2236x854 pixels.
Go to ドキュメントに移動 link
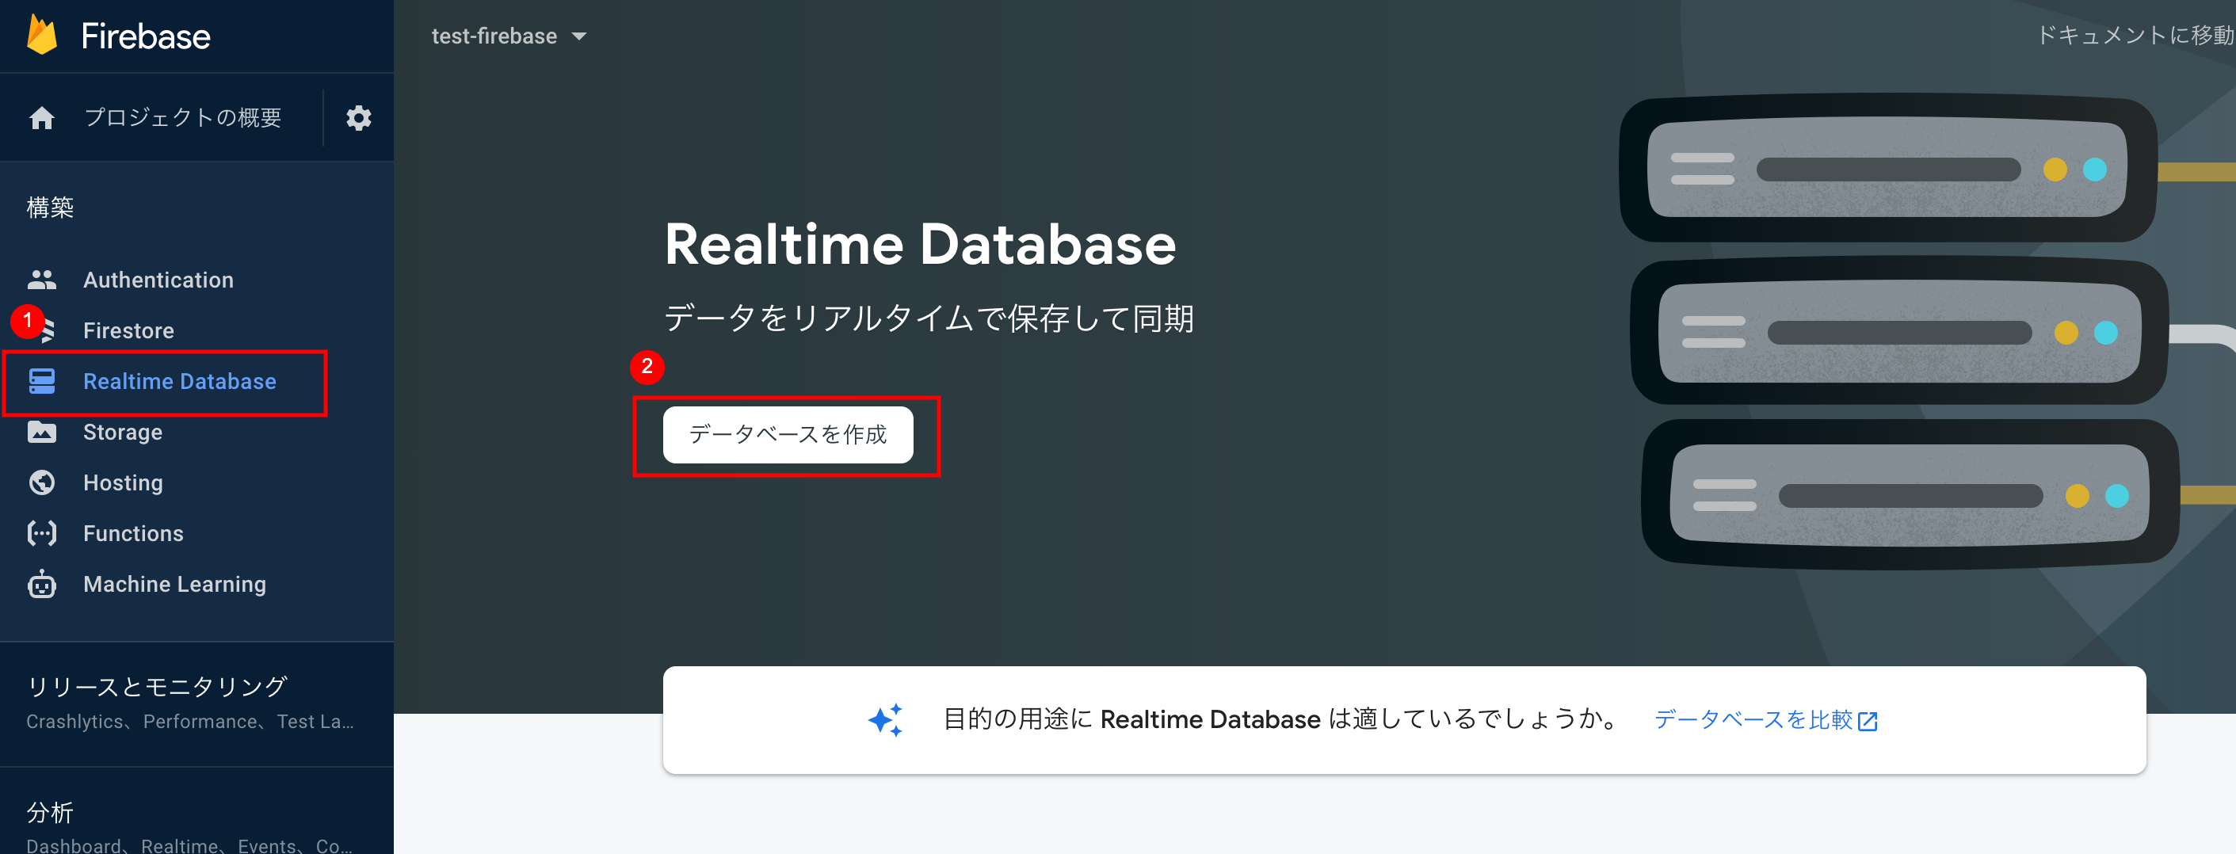point(2135,35)
